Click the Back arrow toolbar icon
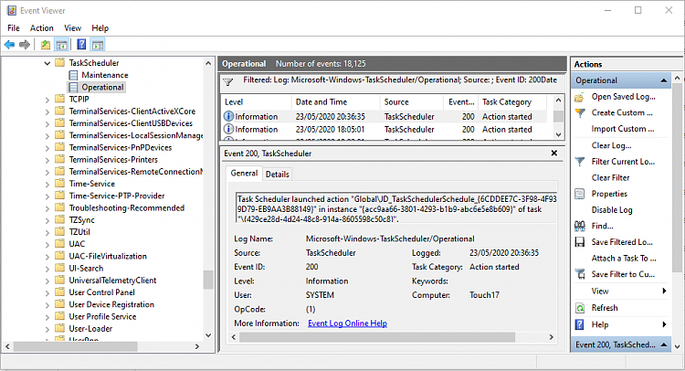The image size is (685, 371). (9, 45)
